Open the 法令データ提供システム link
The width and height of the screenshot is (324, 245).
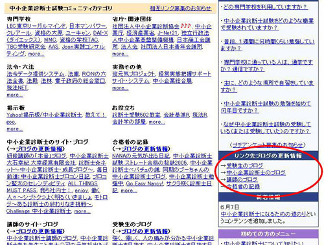point(36,74)
